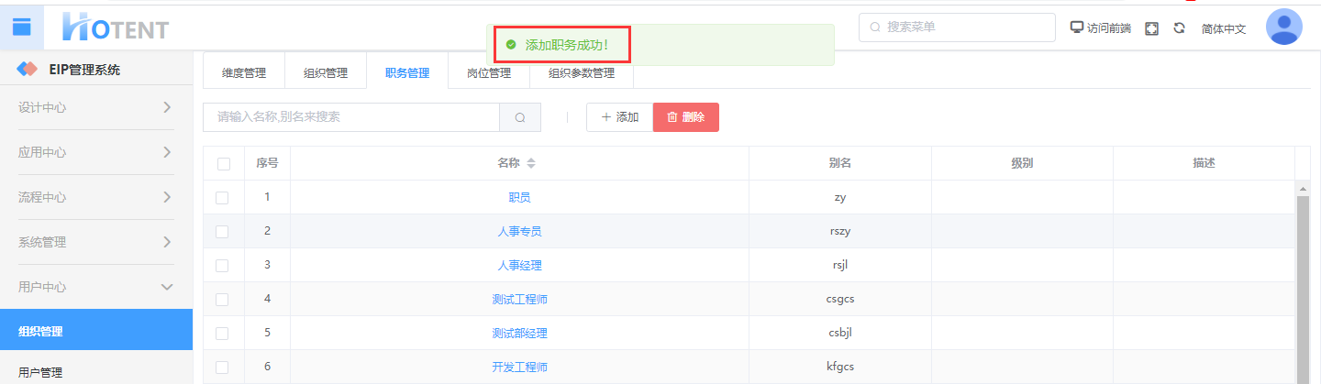The image size is (1321, 384).
Task: Click the monitor icon for 访问前端
Action: (x=1077, y=27)
